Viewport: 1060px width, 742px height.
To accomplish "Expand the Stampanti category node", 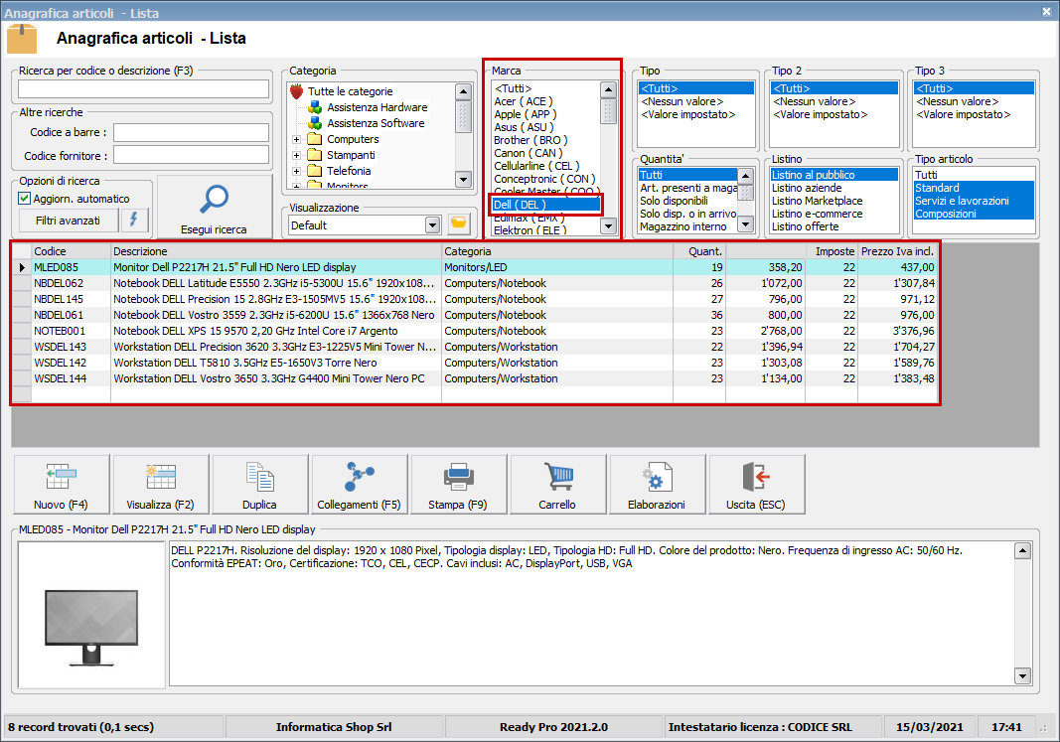I will [296, 155].
